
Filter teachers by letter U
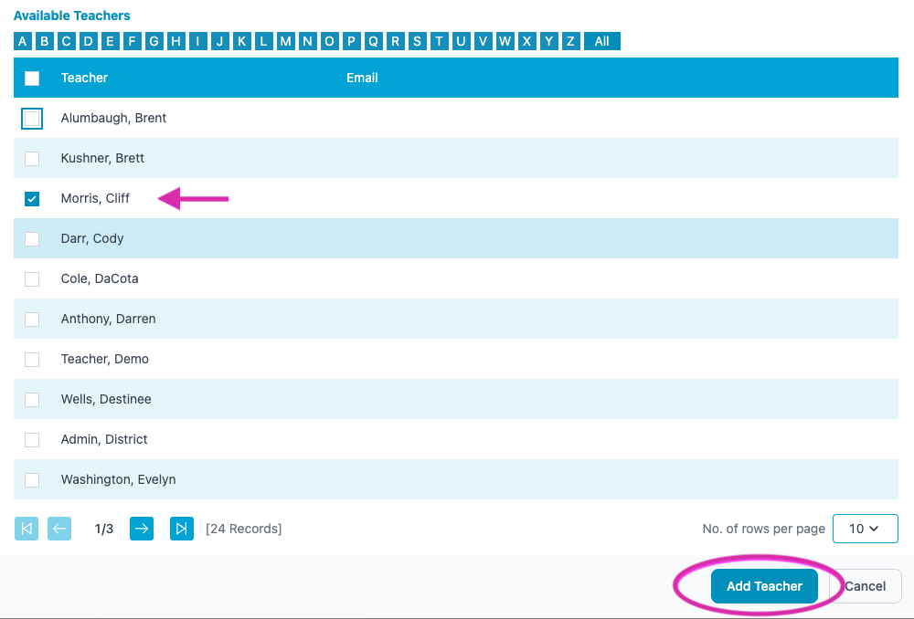(x=461, y=41)
